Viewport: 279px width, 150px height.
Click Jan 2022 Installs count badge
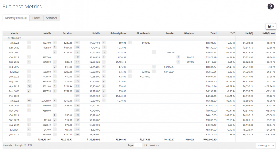coord(29,100)
